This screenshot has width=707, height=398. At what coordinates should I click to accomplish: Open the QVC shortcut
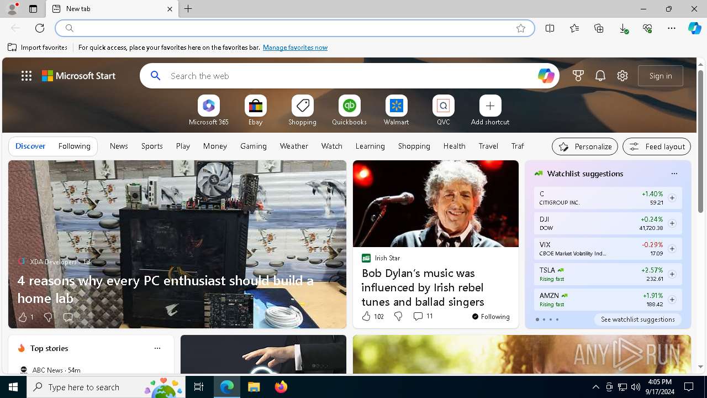point(443,111)
